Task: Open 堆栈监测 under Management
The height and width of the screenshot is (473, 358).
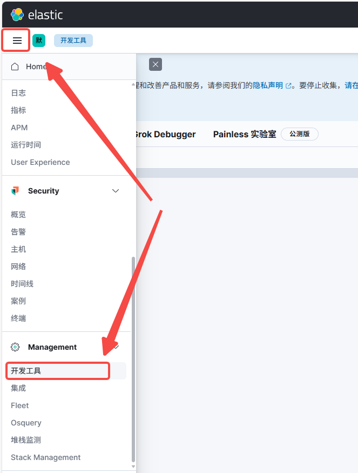Action: click(x=26, y=440)
